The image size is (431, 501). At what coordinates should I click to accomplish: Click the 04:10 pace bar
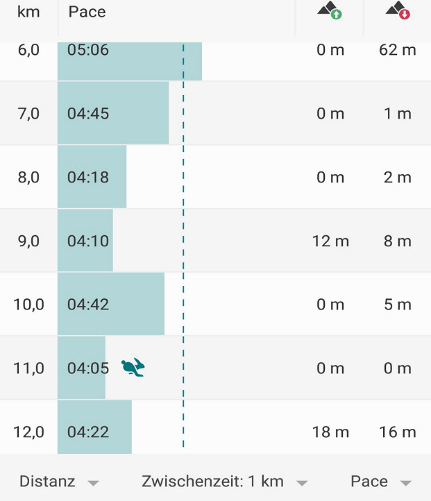85,241
